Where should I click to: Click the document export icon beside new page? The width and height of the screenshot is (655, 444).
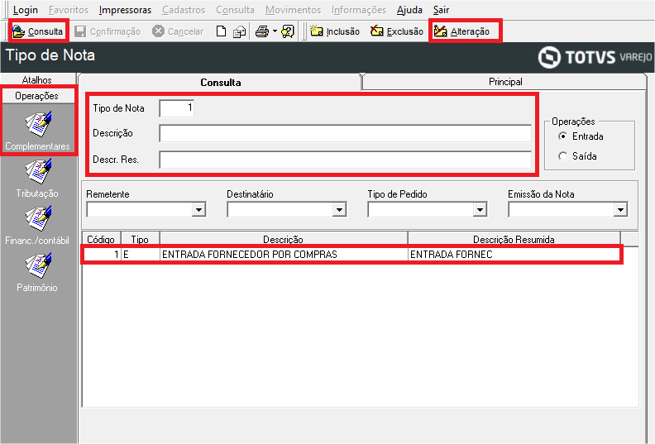(x=239, y=31)
